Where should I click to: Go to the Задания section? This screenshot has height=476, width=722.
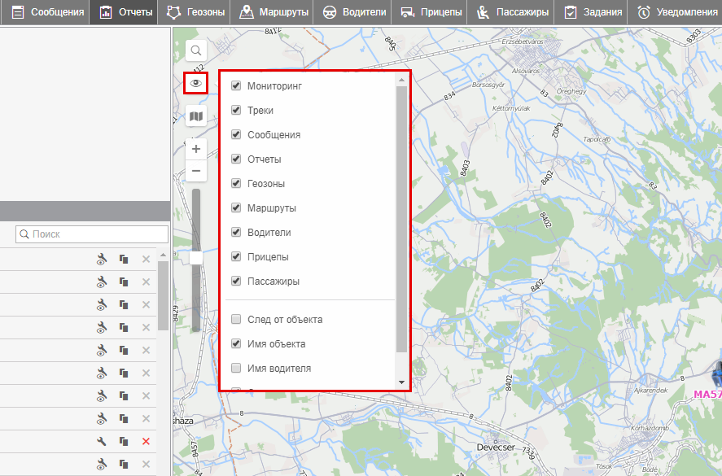pyautogui.click(x=594, y=12)
